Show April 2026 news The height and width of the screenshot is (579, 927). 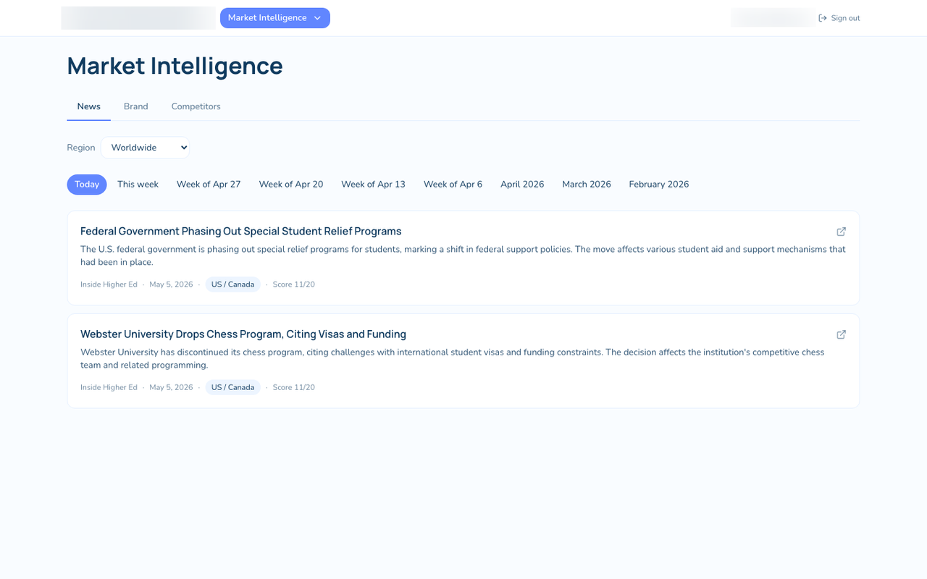click(522, 185)
